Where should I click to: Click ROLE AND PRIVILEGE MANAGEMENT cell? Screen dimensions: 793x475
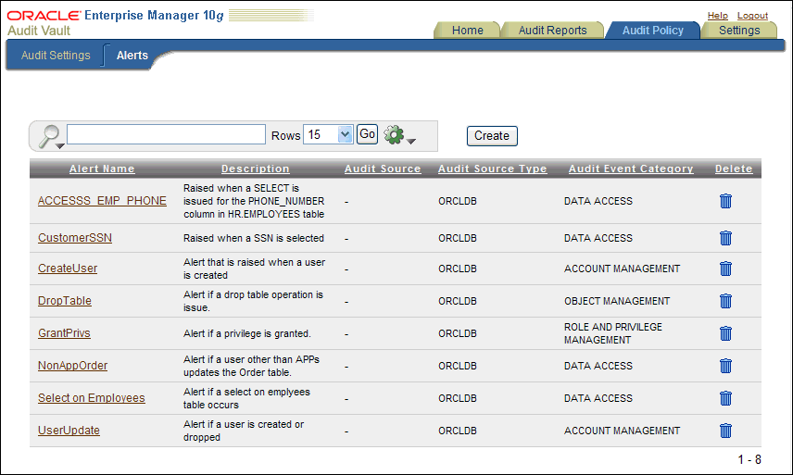coord(613,333)
